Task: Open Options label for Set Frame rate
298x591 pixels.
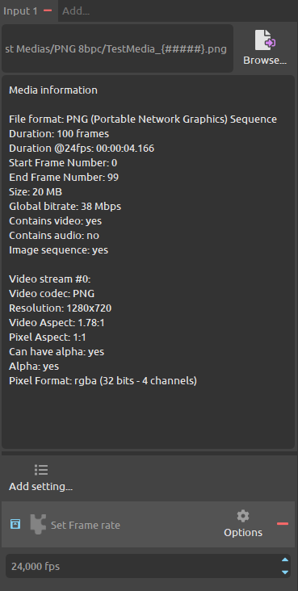Action: click(x=243, y=533)
